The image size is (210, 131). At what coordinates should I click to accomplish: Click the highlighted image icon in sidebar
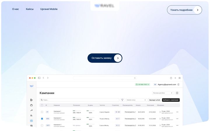(31, 121)
